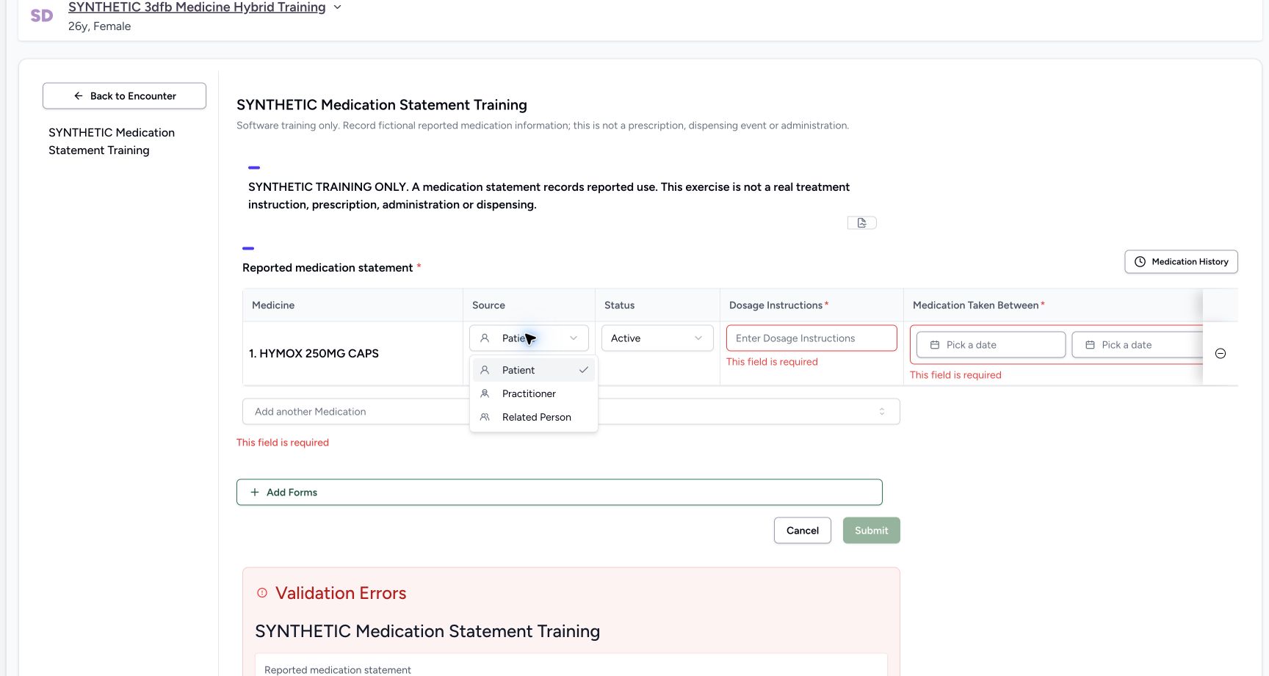Image resolution: width=1269 pixels, height=676 pixels.
Task: Click the Reported medication statement error entry
Action: tap(338, 669)
